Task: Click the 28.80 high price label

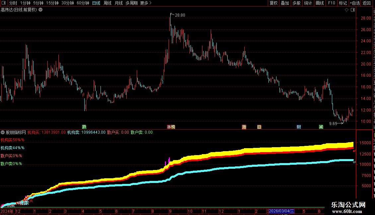Action: tap(180, 15)
